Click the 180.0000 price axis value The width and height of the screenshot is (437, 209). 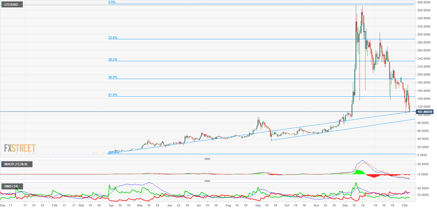[424, 83]
